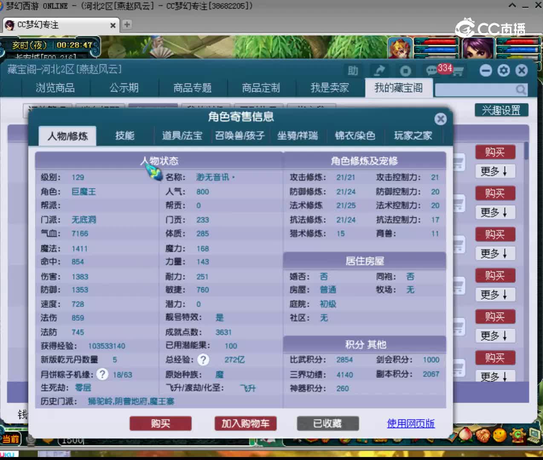Select the 玩家之家 tab
543x460 pixels.
[x=413, y=135]
